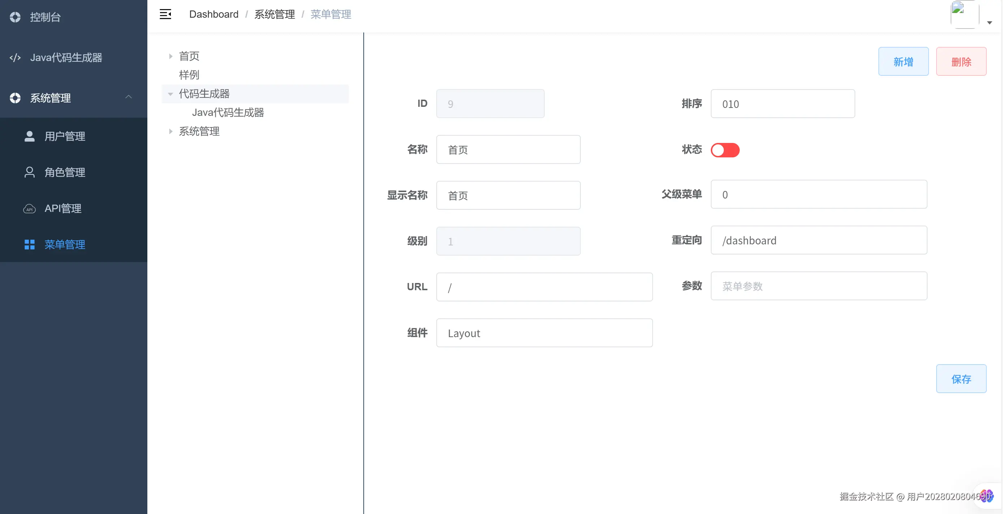Image resolution: width=1003 pixels, height=514 pixels.
Task: Click the 控制台 dashboard icon in sidebar
Action: coord(15,17)
